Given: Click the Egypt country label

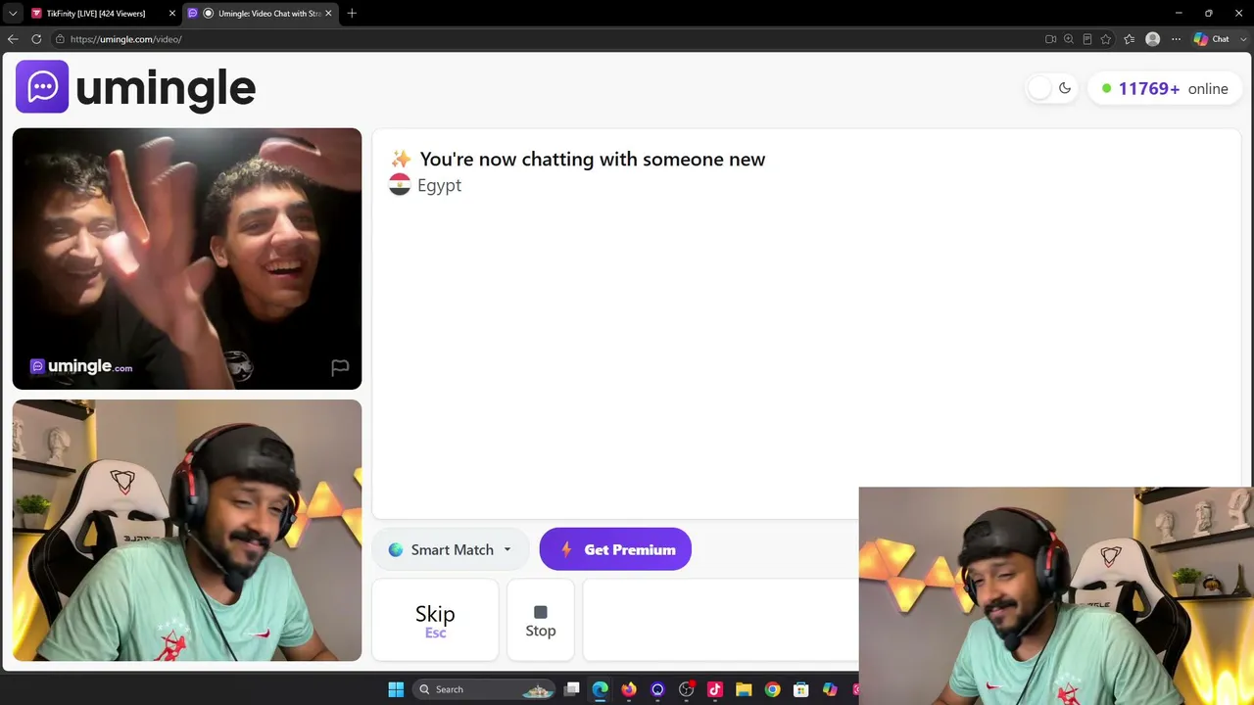Looking at the screenshot, I should point(439,185).
